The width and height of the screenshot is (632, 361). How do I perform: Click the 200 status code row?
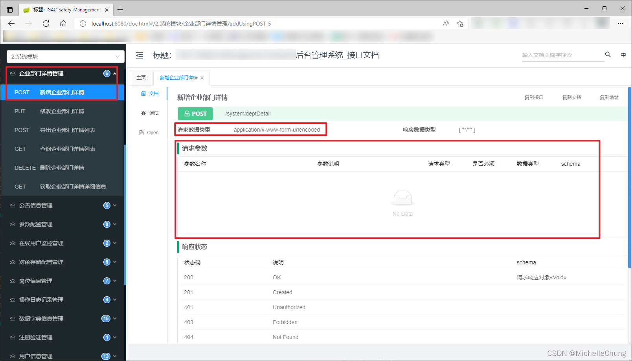click(402, 277)
